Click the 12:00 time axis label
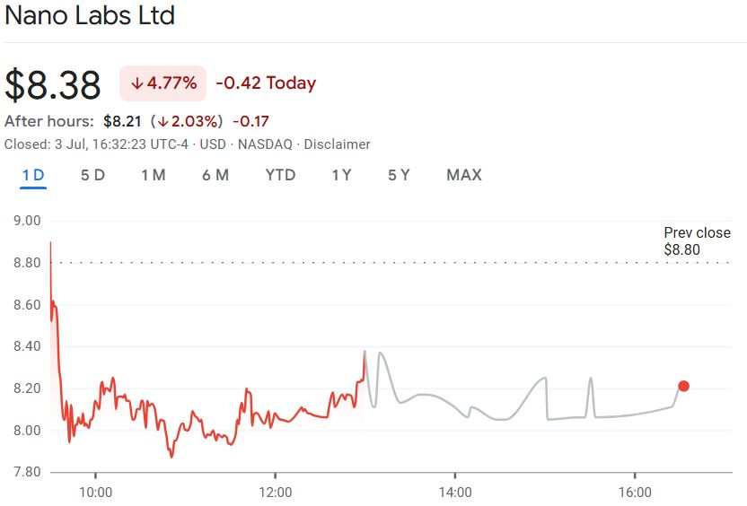Screen dimensions: 747x506 [275, 492]
